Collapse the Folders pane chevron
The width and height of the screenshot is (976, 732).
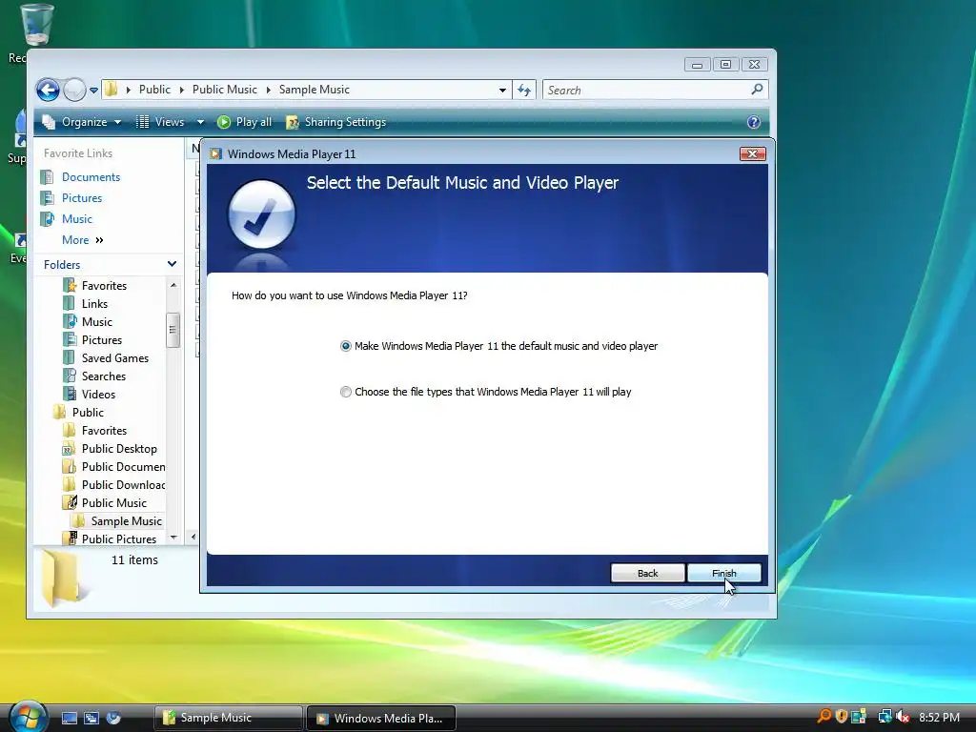172,265
